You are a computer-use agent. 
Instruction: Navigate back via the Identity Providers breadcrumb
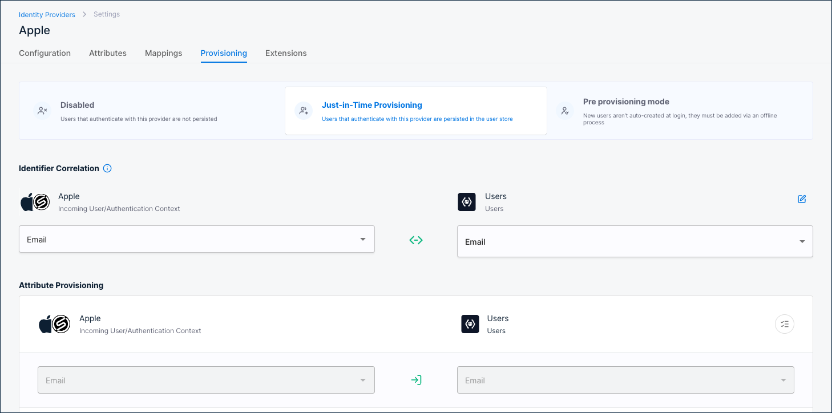[x=47, y=14]
